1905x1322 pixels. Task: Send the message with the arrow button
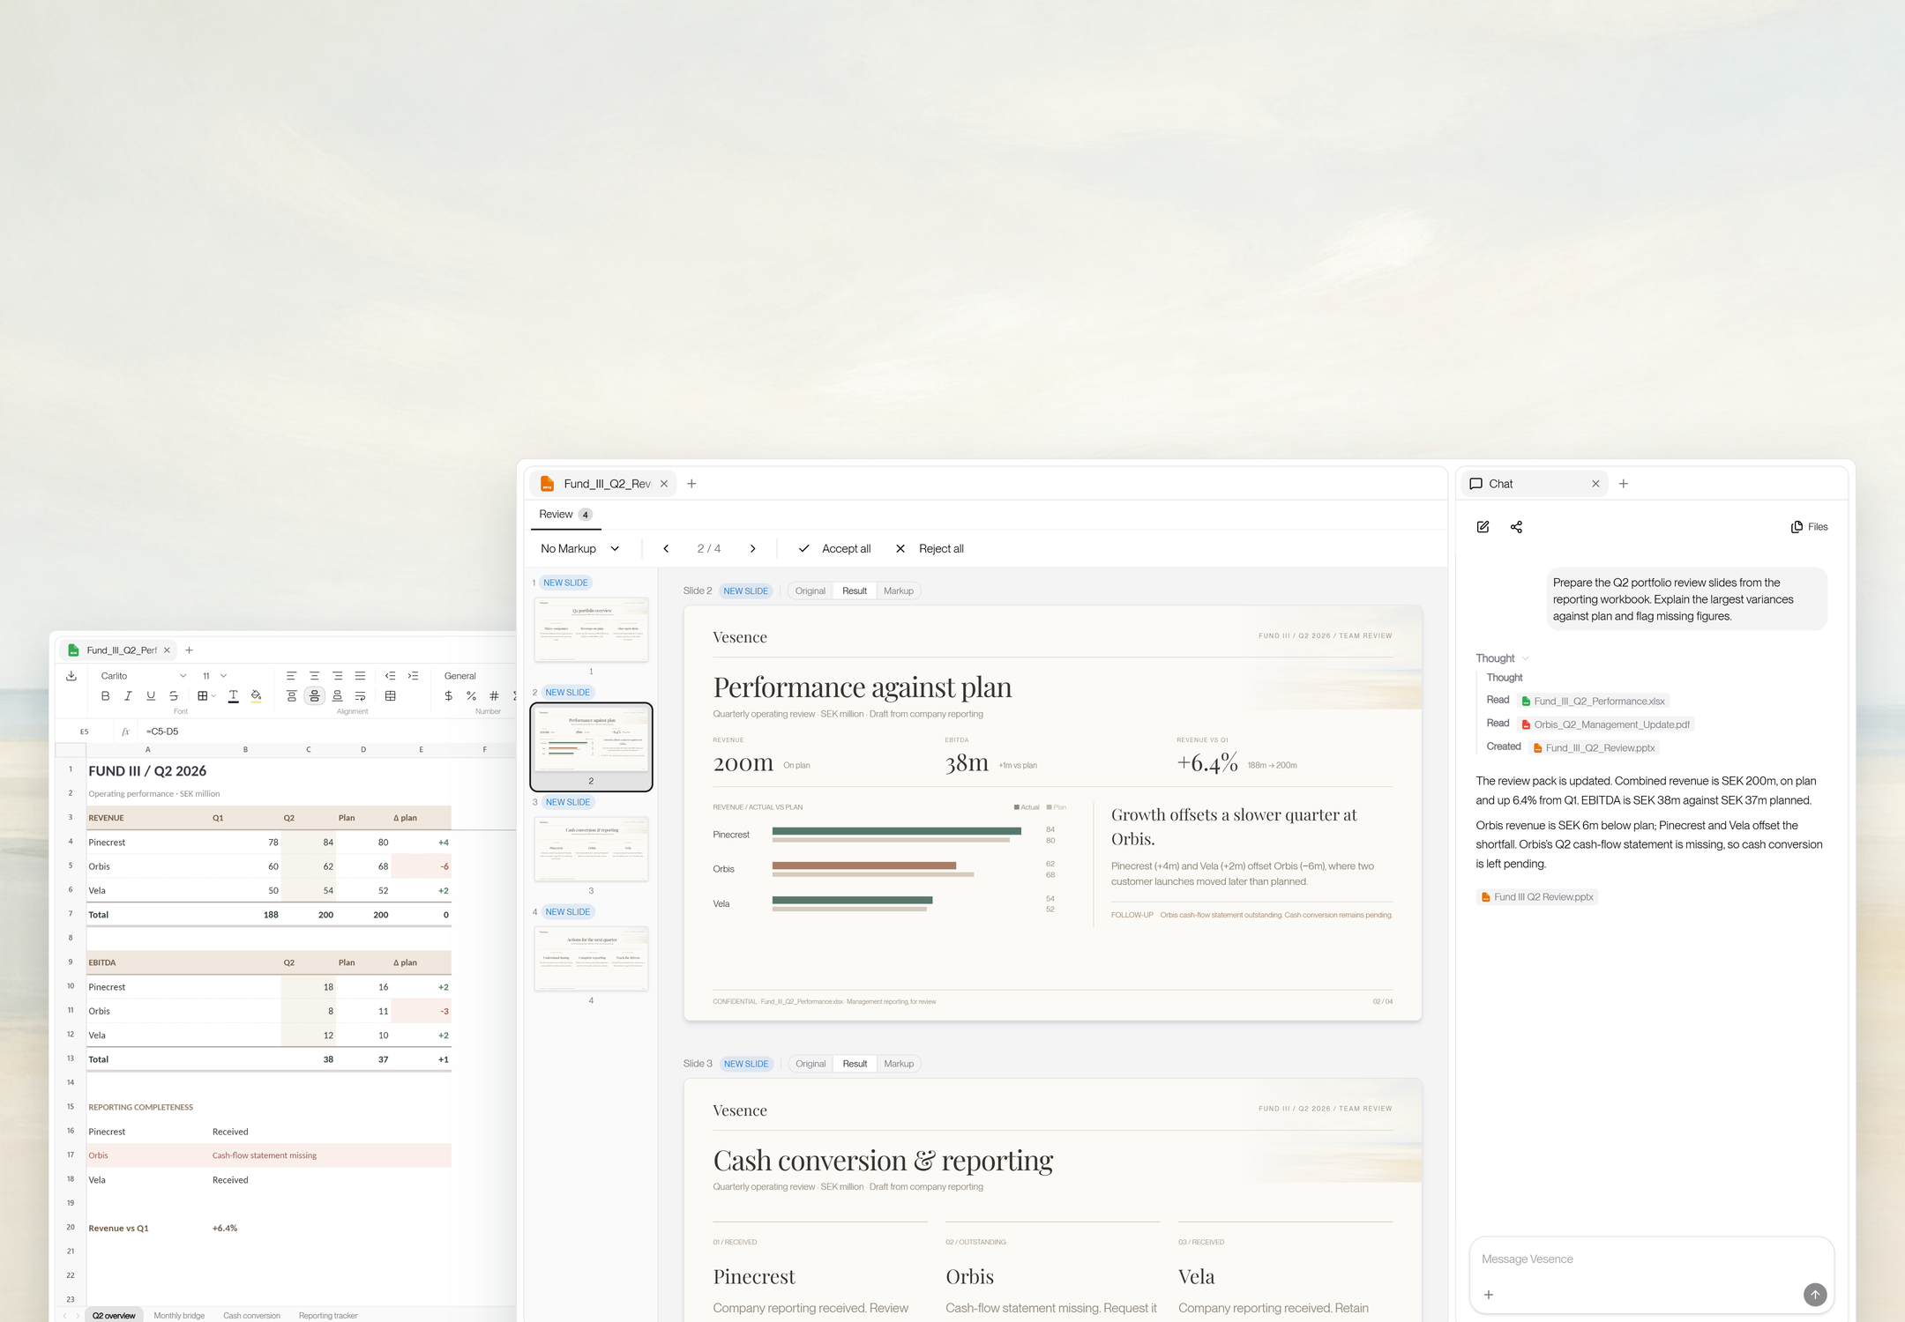click(x=1814, y=1294)
